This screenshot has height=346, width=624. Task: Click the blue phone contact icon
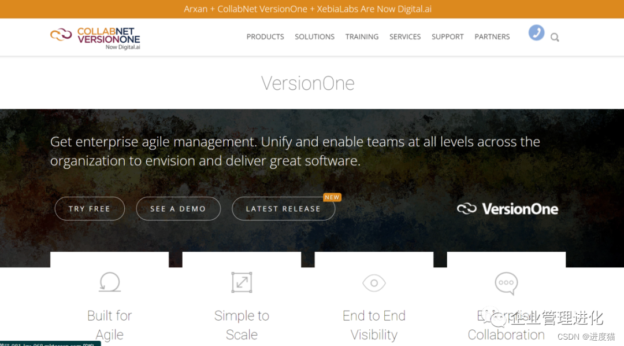coord(536,32)
